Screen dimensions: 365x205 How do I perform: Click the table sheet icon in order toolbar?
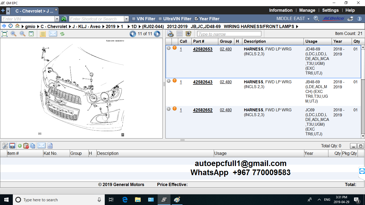point(50,146)
